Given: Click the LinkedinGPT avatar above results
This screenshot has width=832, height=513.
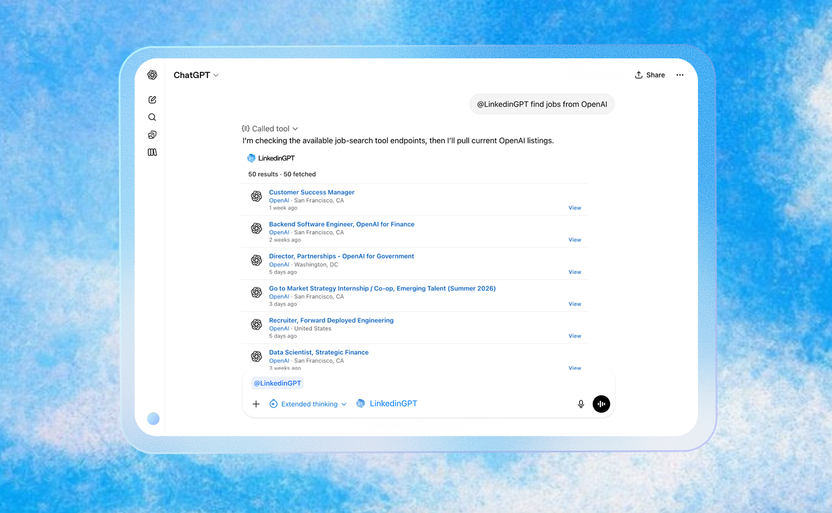Looking at the screenshot, I should click(x=251, y=158).
